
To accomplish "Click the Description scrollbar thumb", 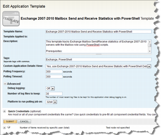I will click(x=149, y=45).
